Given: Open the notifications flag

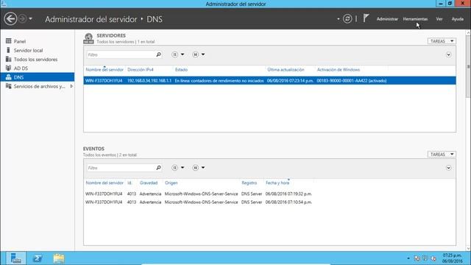Looking at the screenshot, I should pos(366,18).
